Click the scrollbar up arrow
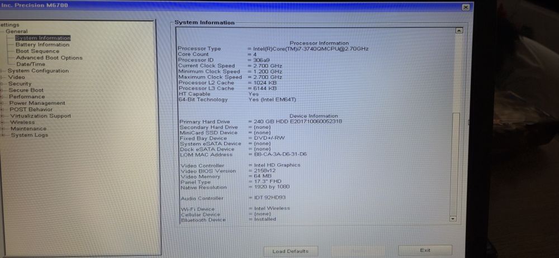Viewport: 559px width, 258px height. [459, 31]
